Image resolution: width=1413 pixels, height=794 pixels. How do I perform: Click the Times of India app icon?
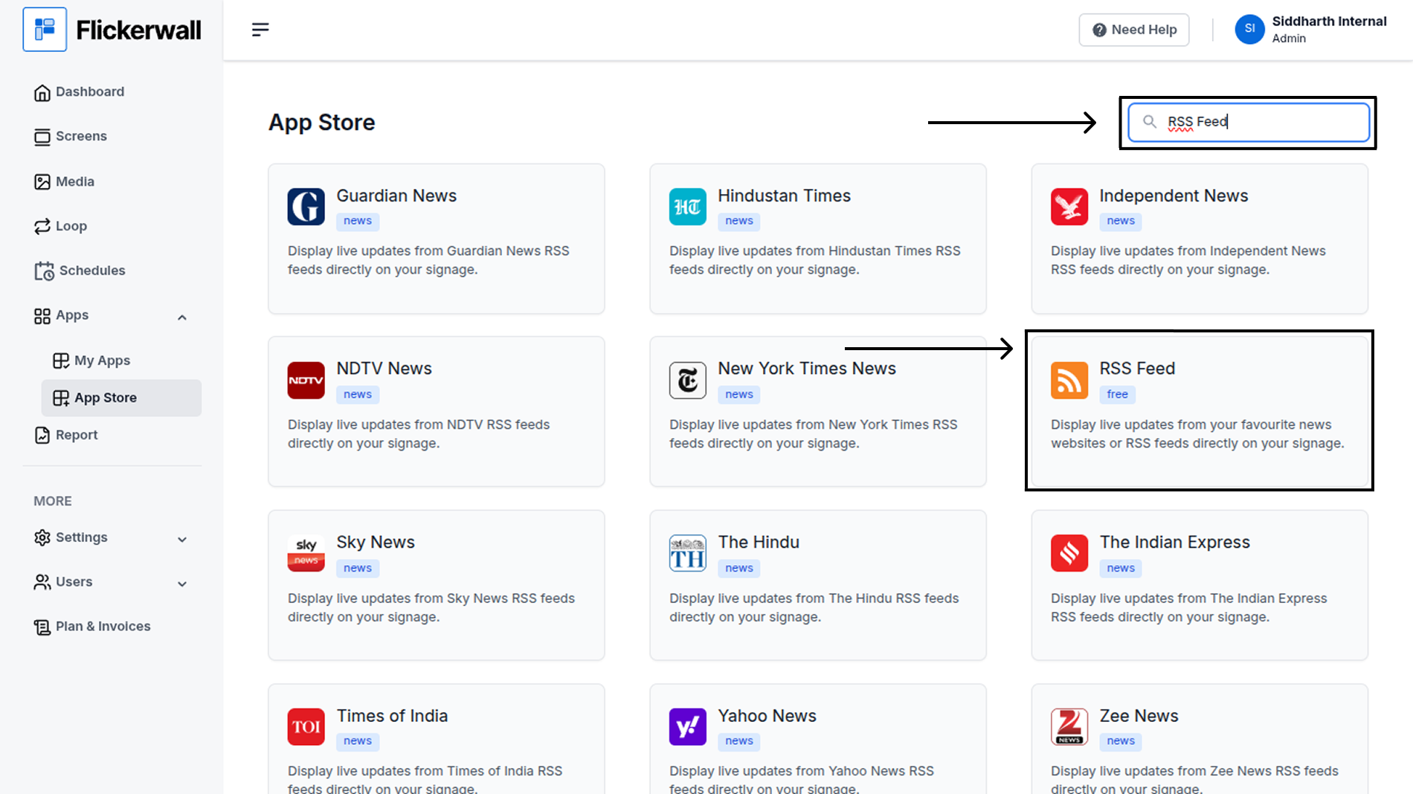pos(306,727)
